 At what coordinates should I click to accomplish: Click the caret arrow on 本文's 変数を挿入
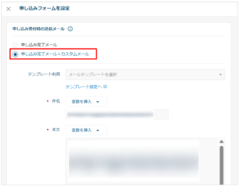point(97,130)
